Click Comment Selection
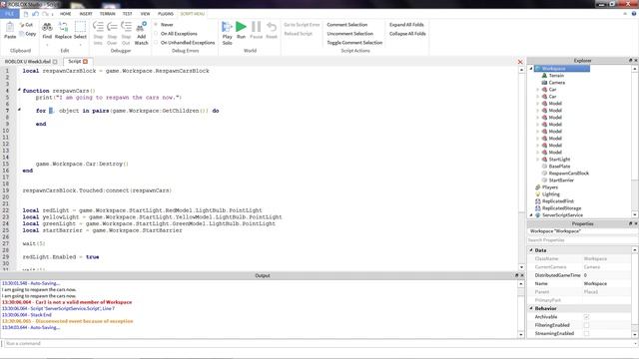 pos(346,25)
